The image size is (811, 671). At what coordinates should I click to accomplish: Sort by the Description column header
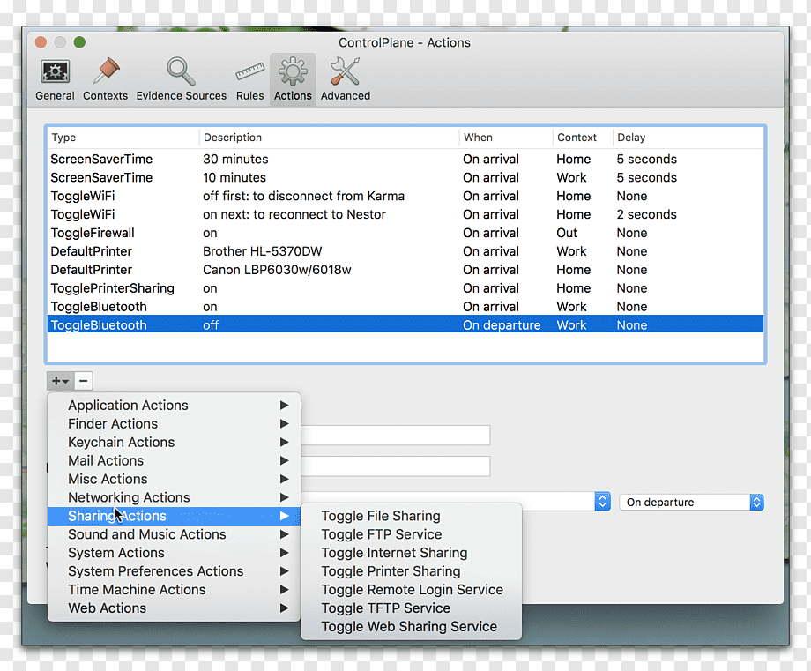[329, 138]
